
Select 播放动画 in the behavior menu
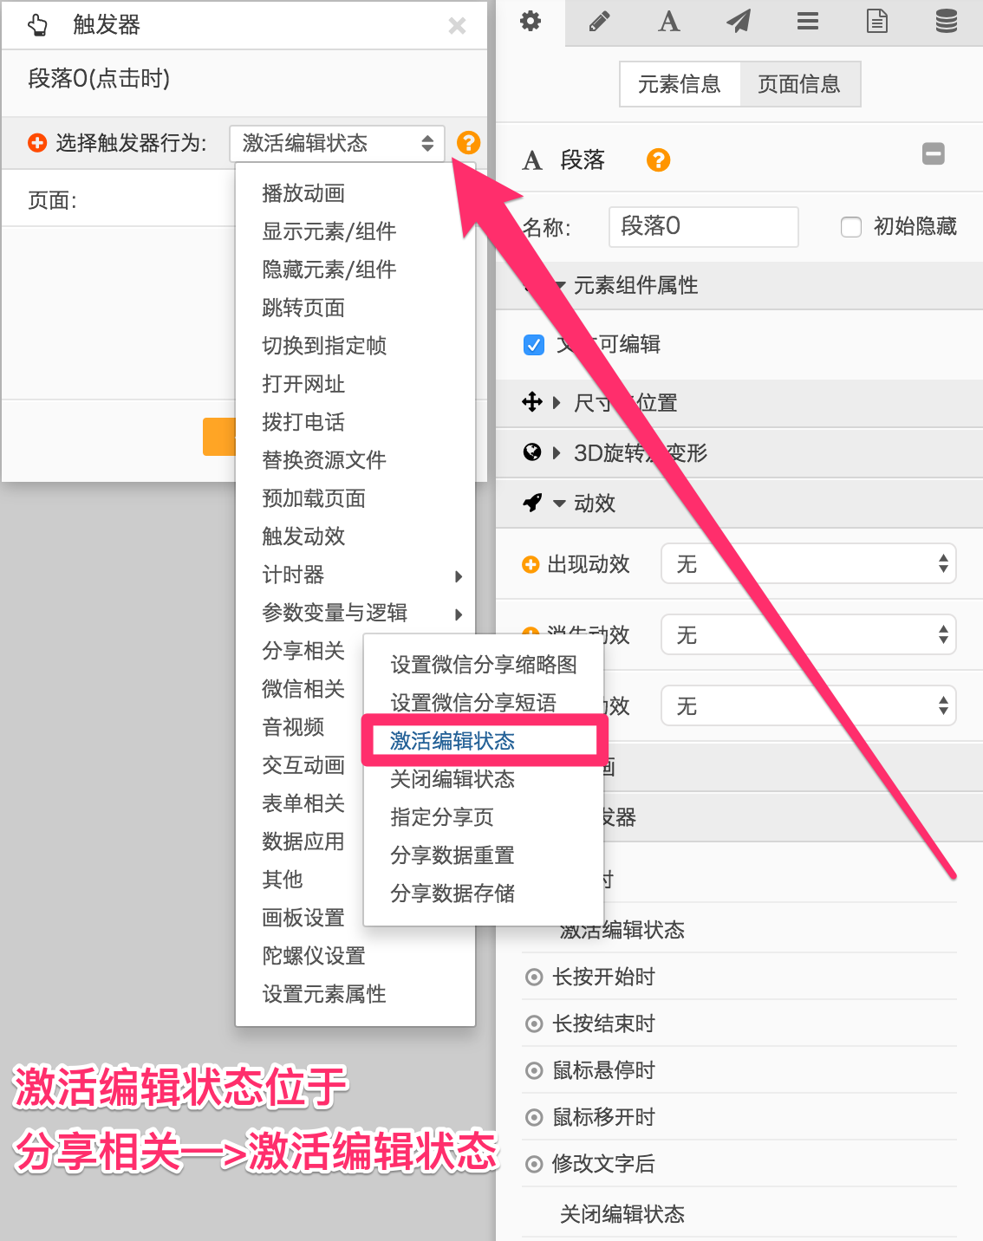[303, 193]
